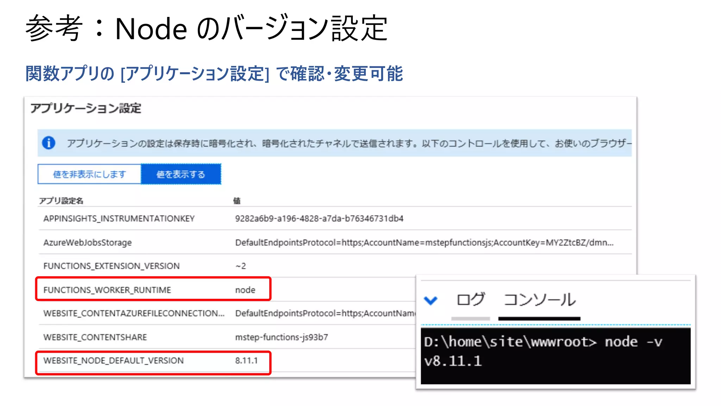721x406 pixels.
Task: Select the AzureWebJobsStorage setting name
Action: point(87,242)
